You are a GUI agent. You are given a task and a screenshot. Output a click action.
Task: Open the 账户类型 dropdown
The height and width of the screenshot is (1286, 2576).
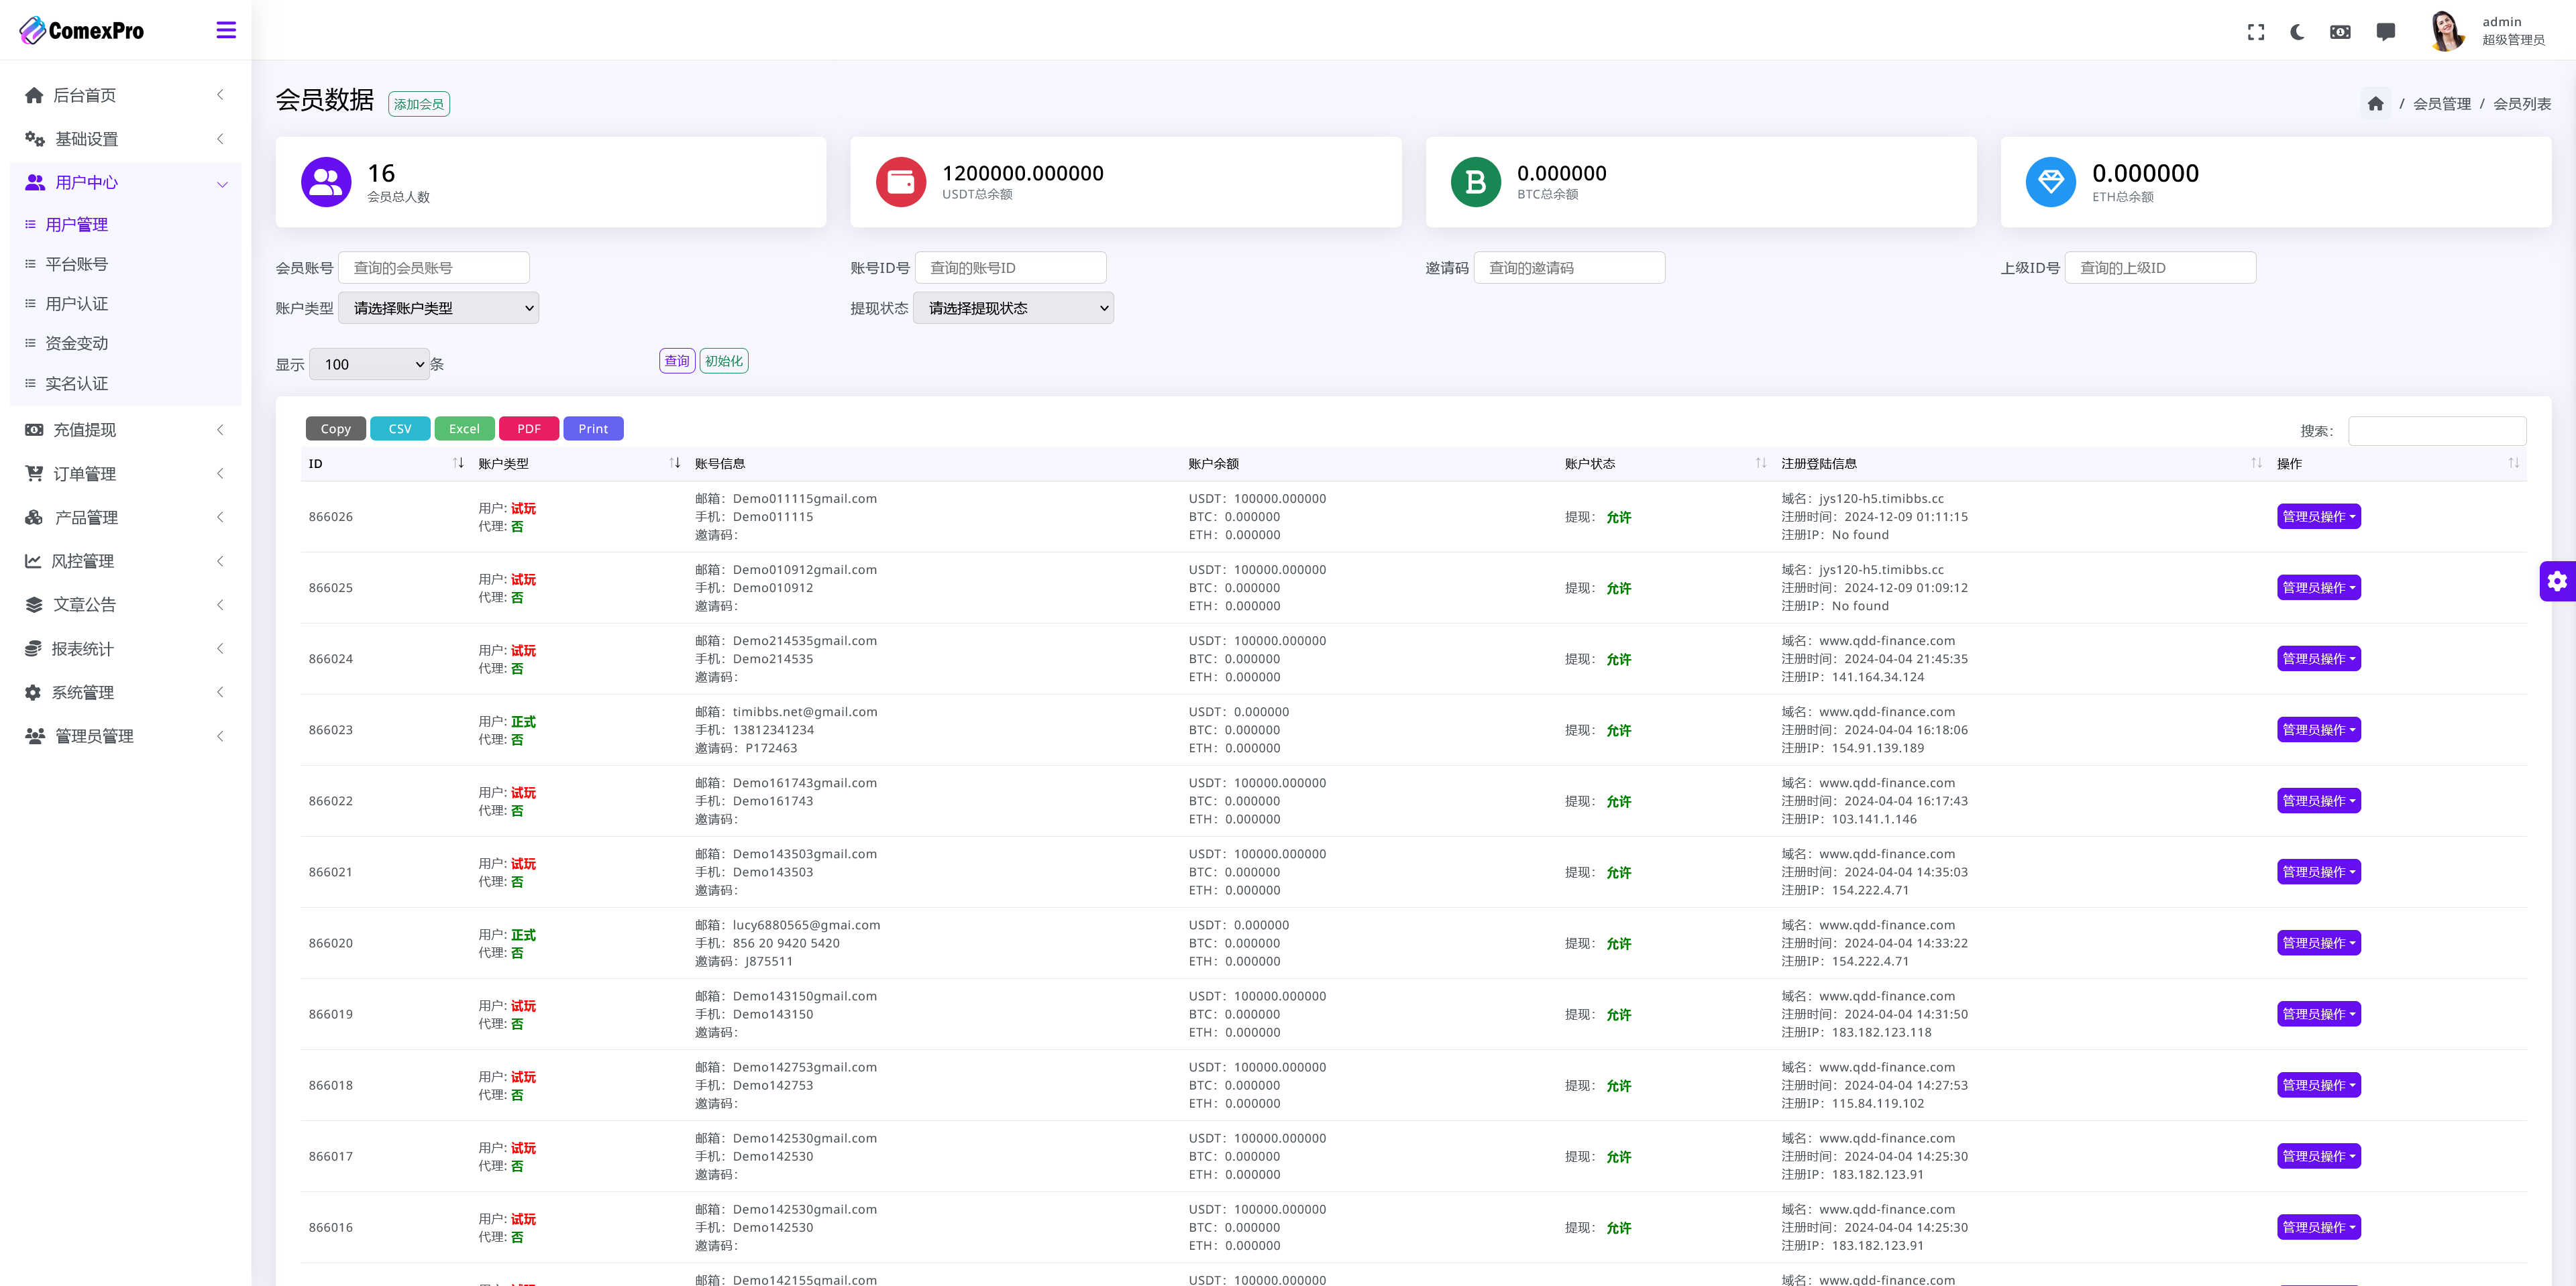point(438,308)
